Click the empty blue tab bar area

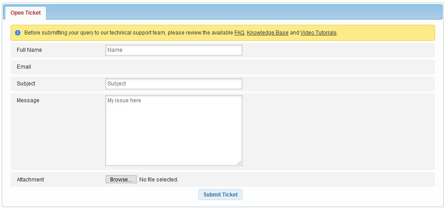(243, 13)
